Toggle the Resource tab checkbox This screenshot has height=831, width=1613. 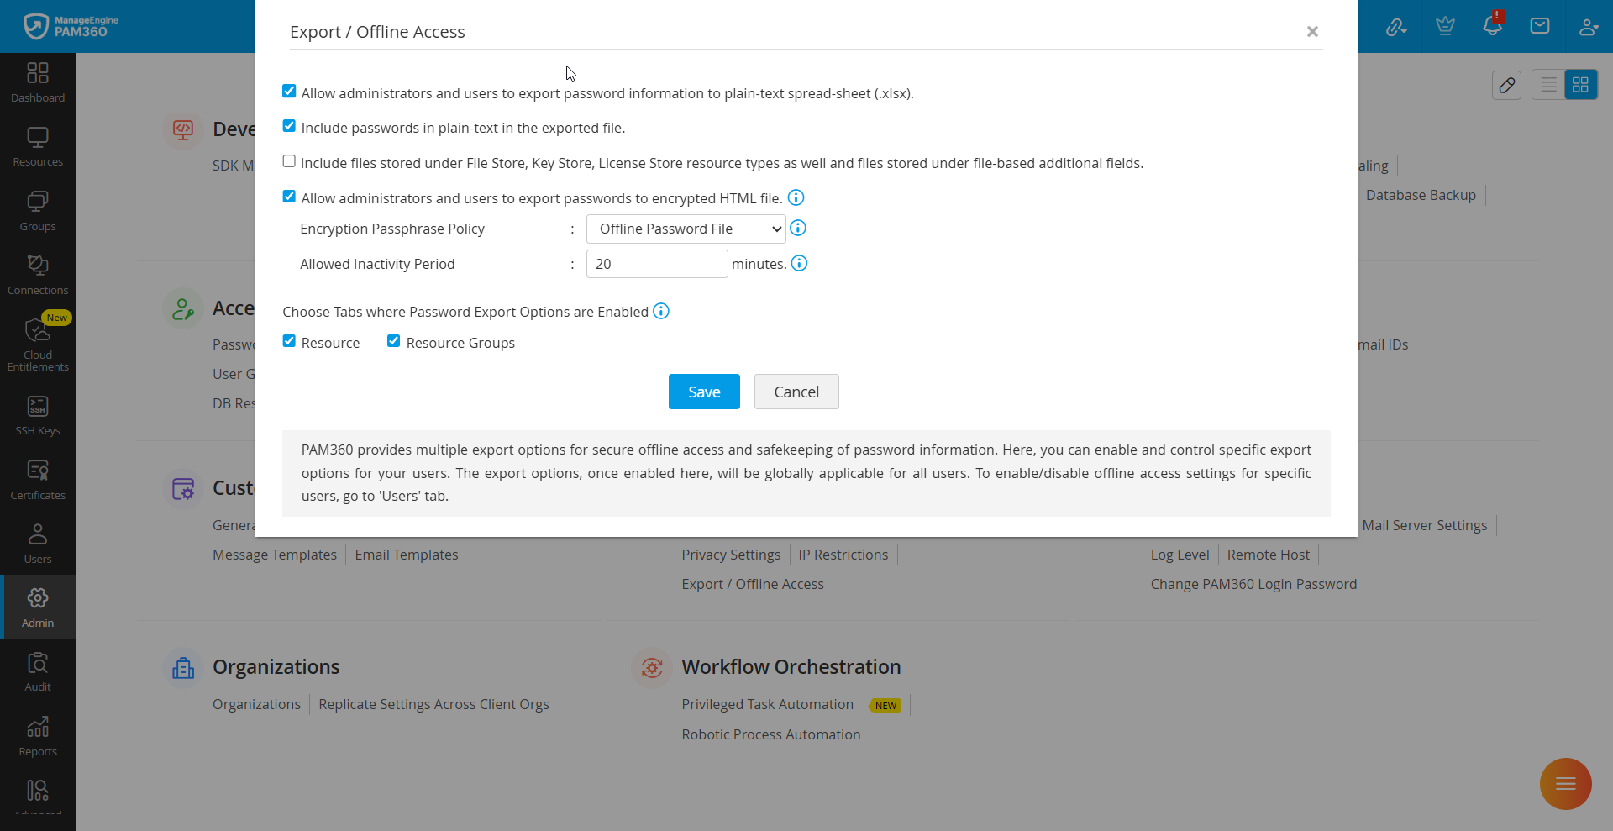(289, 341)
